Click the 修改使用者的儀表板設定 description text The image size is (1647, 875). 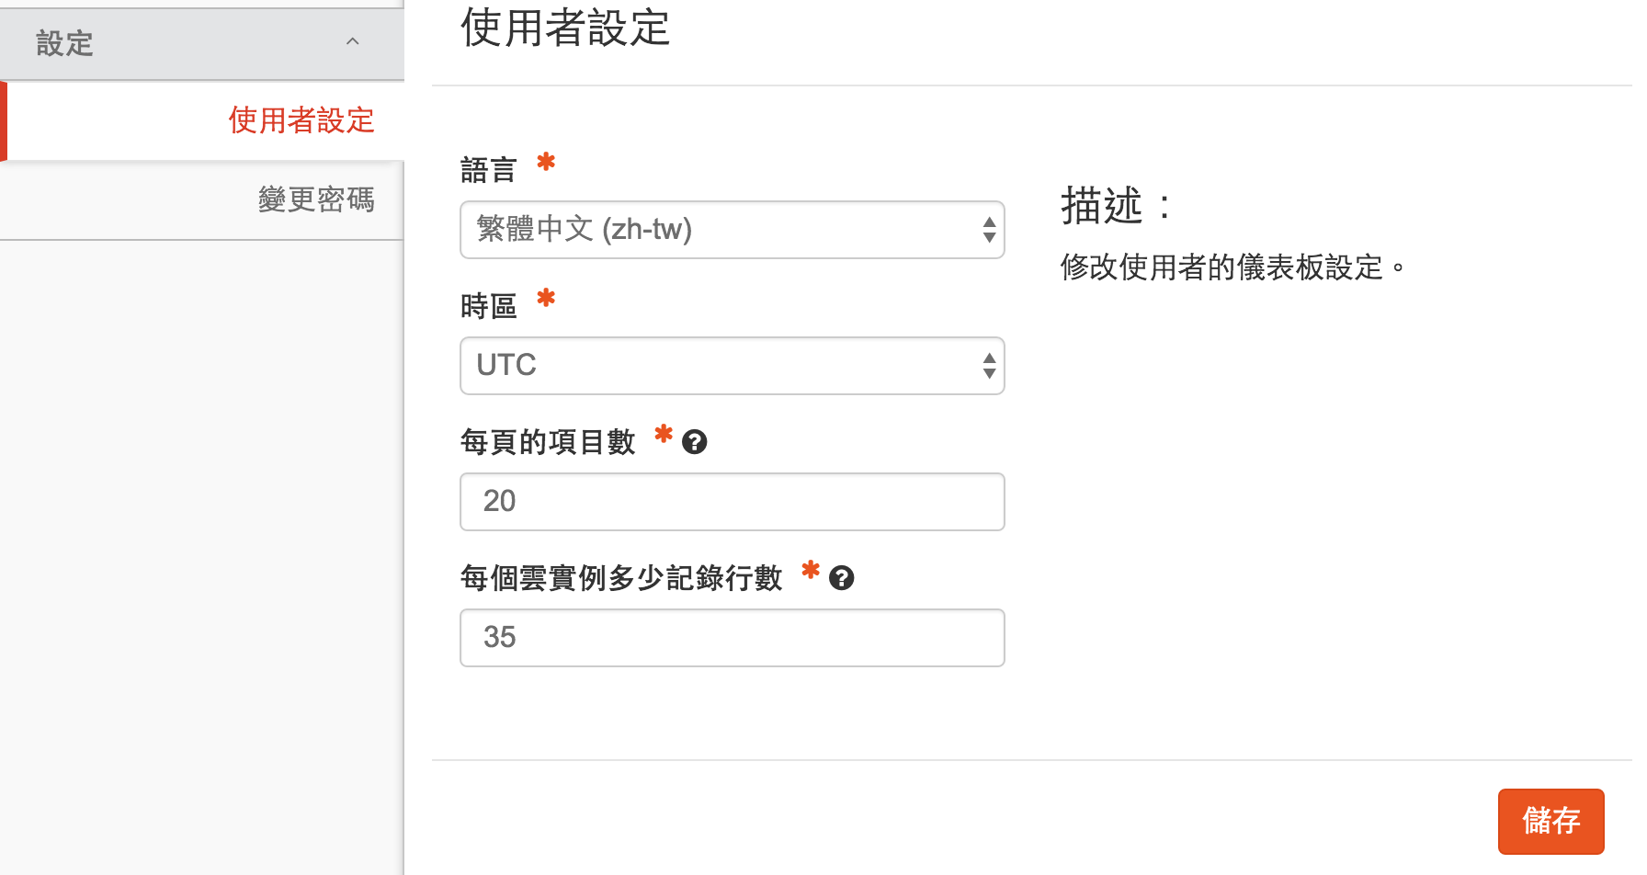[x=1232, y=267]
